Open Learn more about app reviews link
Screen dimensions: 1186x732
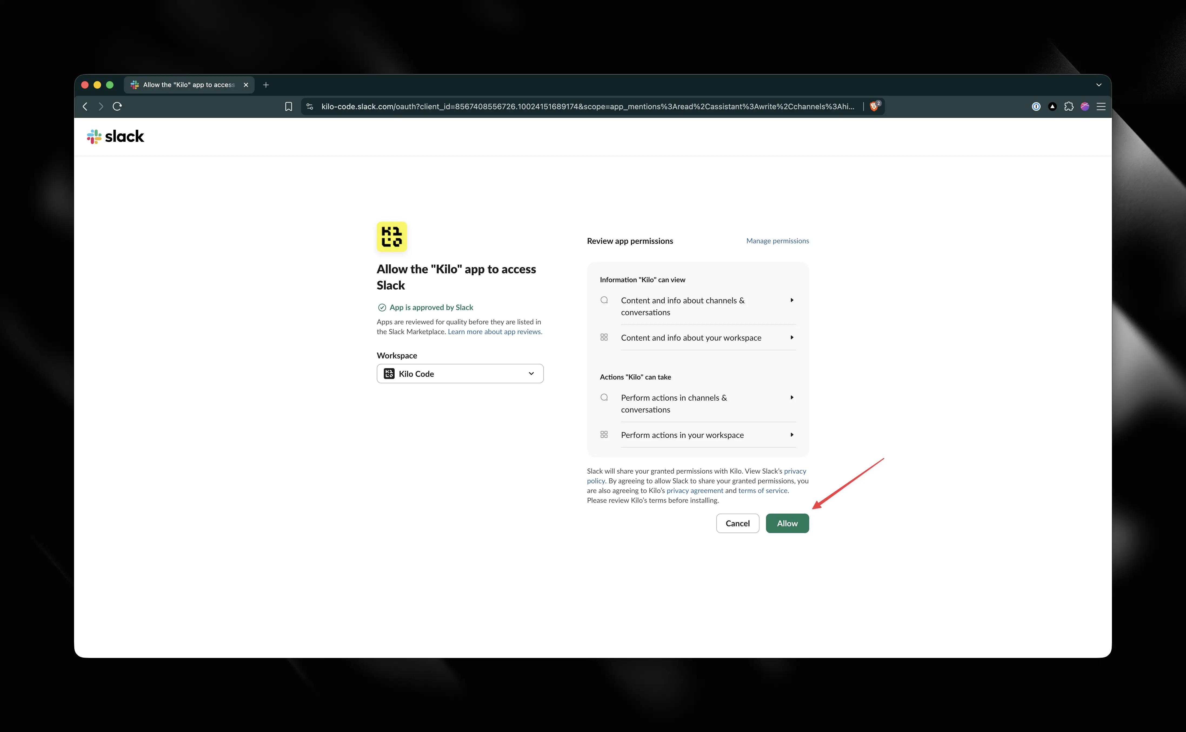point(495,332)
